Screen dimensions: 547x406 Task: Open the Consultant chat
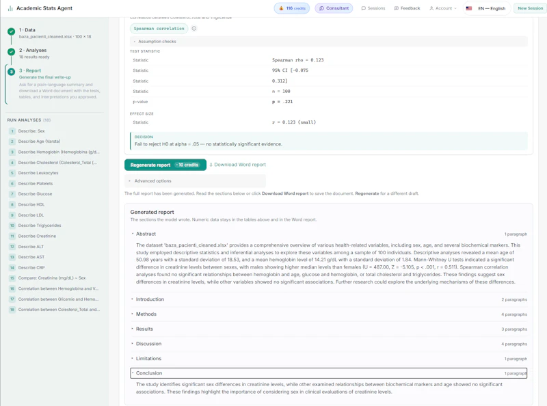334,8
